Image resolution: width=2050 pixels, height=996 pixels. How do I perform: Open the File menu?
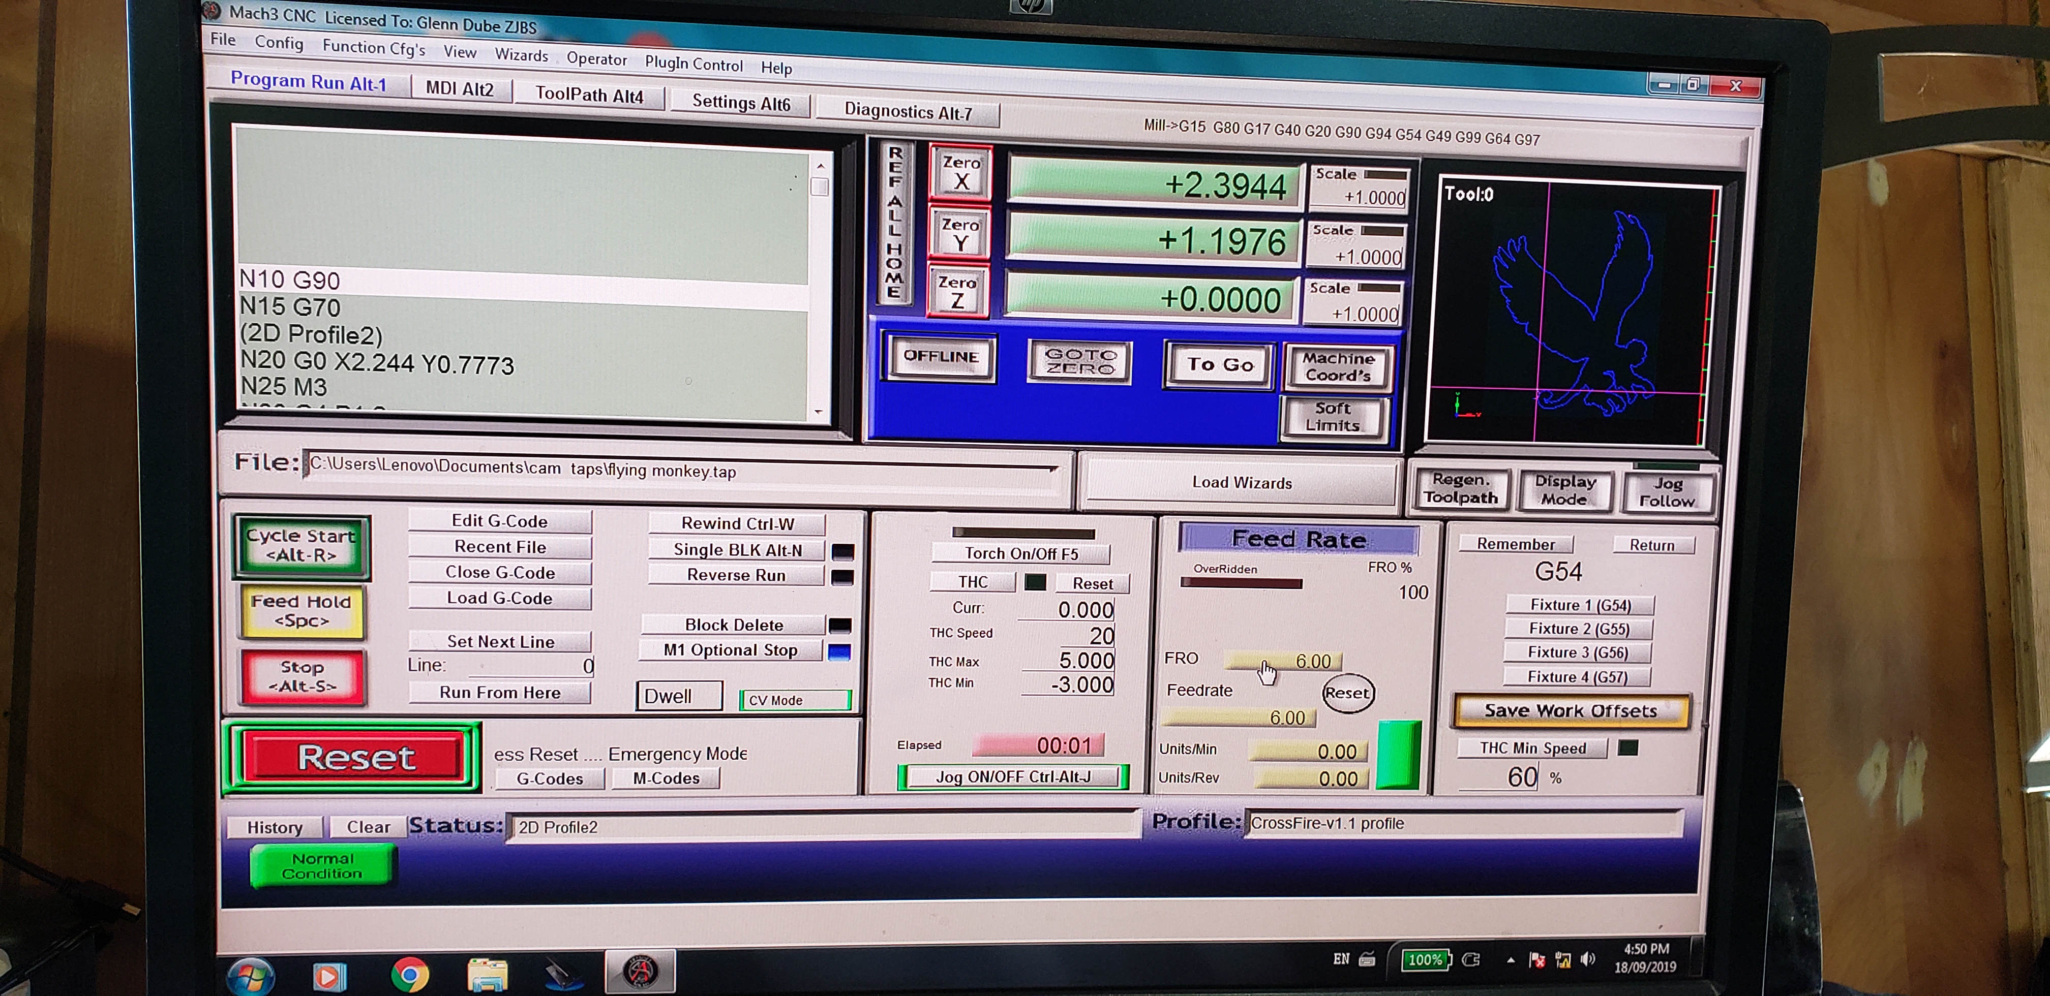point(223,39)
